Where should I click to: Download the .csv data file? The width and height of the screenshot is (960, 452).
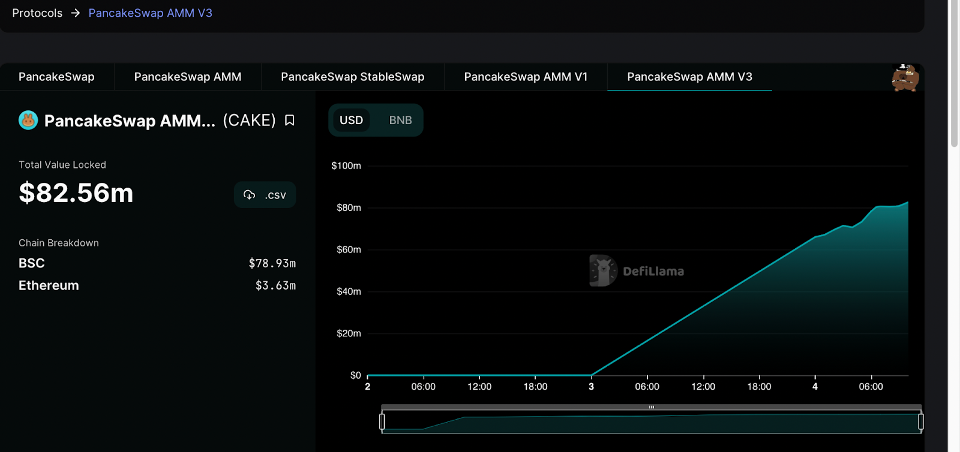pyautogui.click(x=265, y=195)
